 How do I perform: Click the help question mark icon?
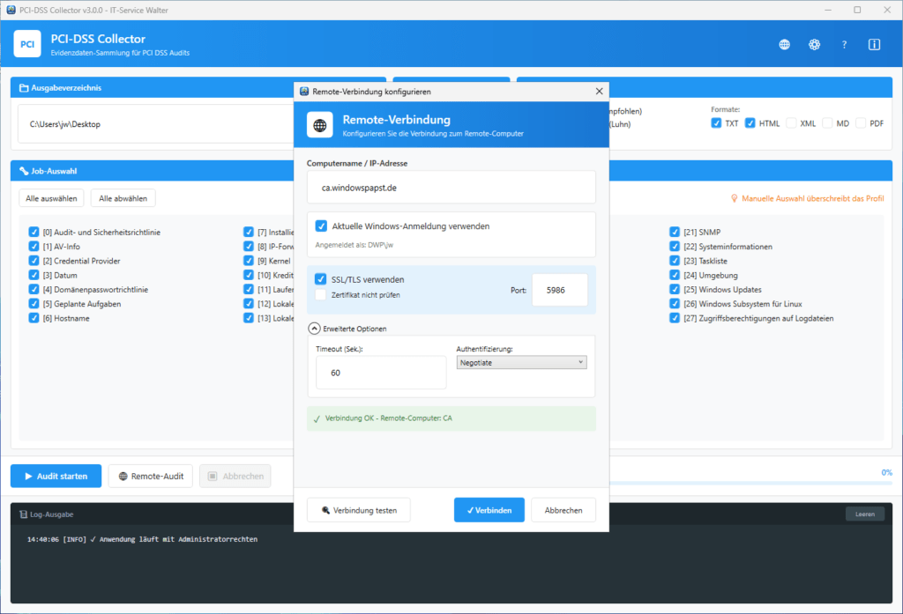[844, 44]
